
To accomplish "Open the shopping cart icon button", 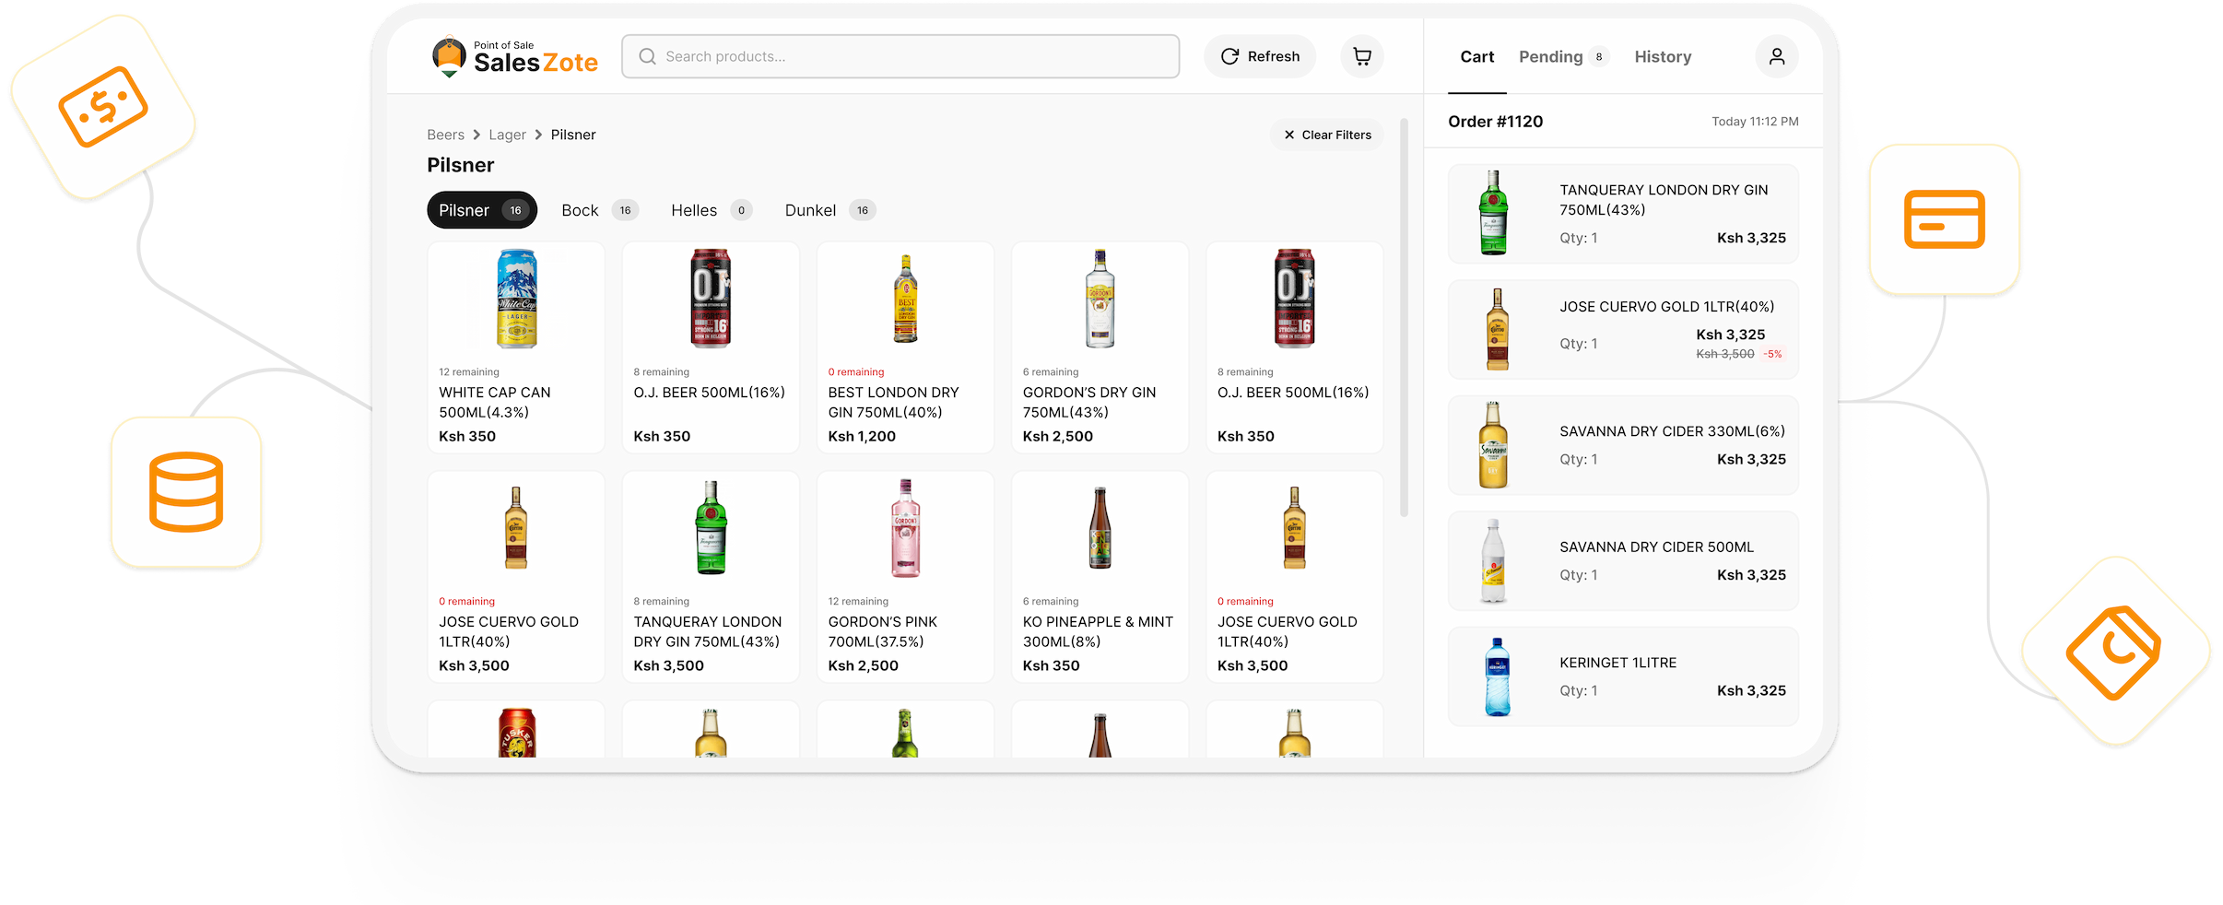I will coord(1361,56).
